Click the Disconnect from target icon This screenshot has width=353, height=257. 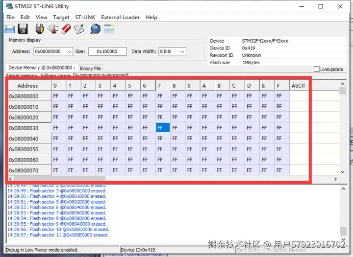pyautogui.click(x=52, y=29)
